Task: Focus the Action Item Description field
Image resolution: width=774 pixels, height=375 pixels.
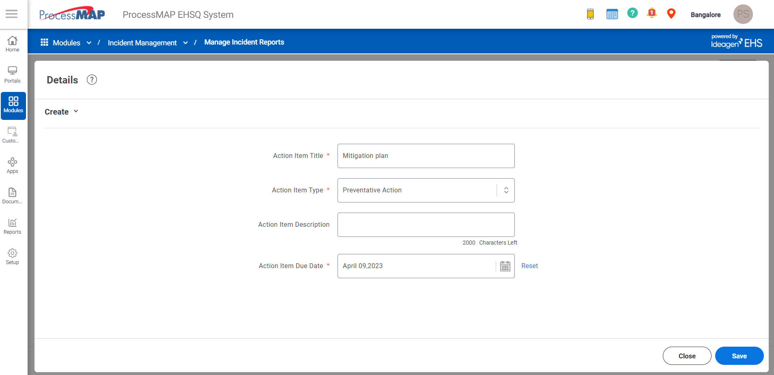Action: click(x=426, y=225)
